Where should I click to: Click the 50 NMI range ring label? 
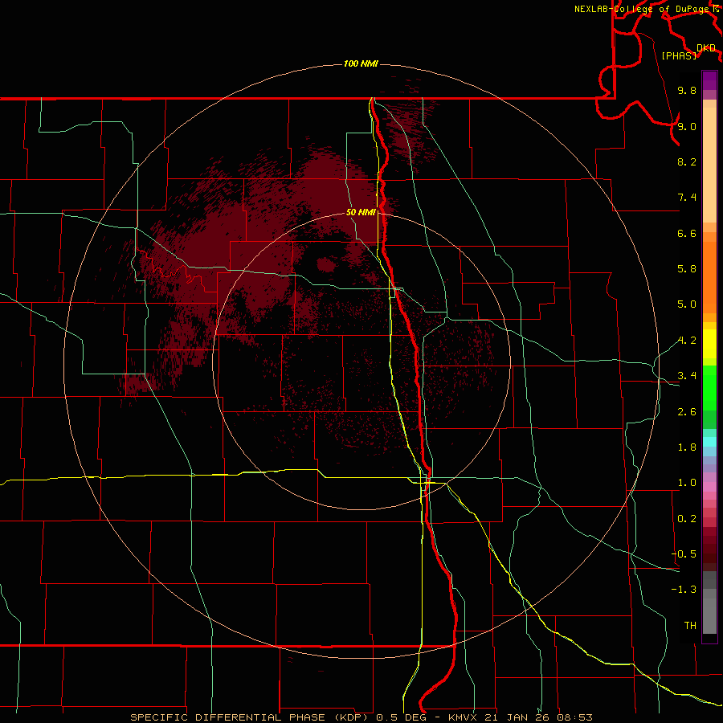[361, 212]
